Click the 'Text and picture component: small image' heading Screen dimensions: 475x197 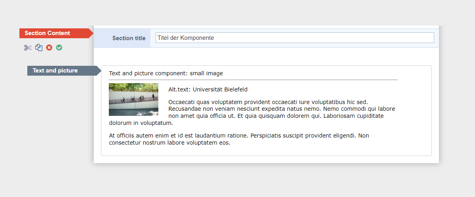pyautogui.click(x=166, y=73)
